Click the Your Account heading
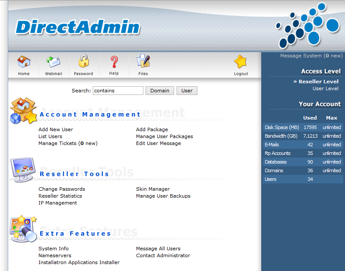This screenshot has width=345, height=271. click(x=320, y=104)
